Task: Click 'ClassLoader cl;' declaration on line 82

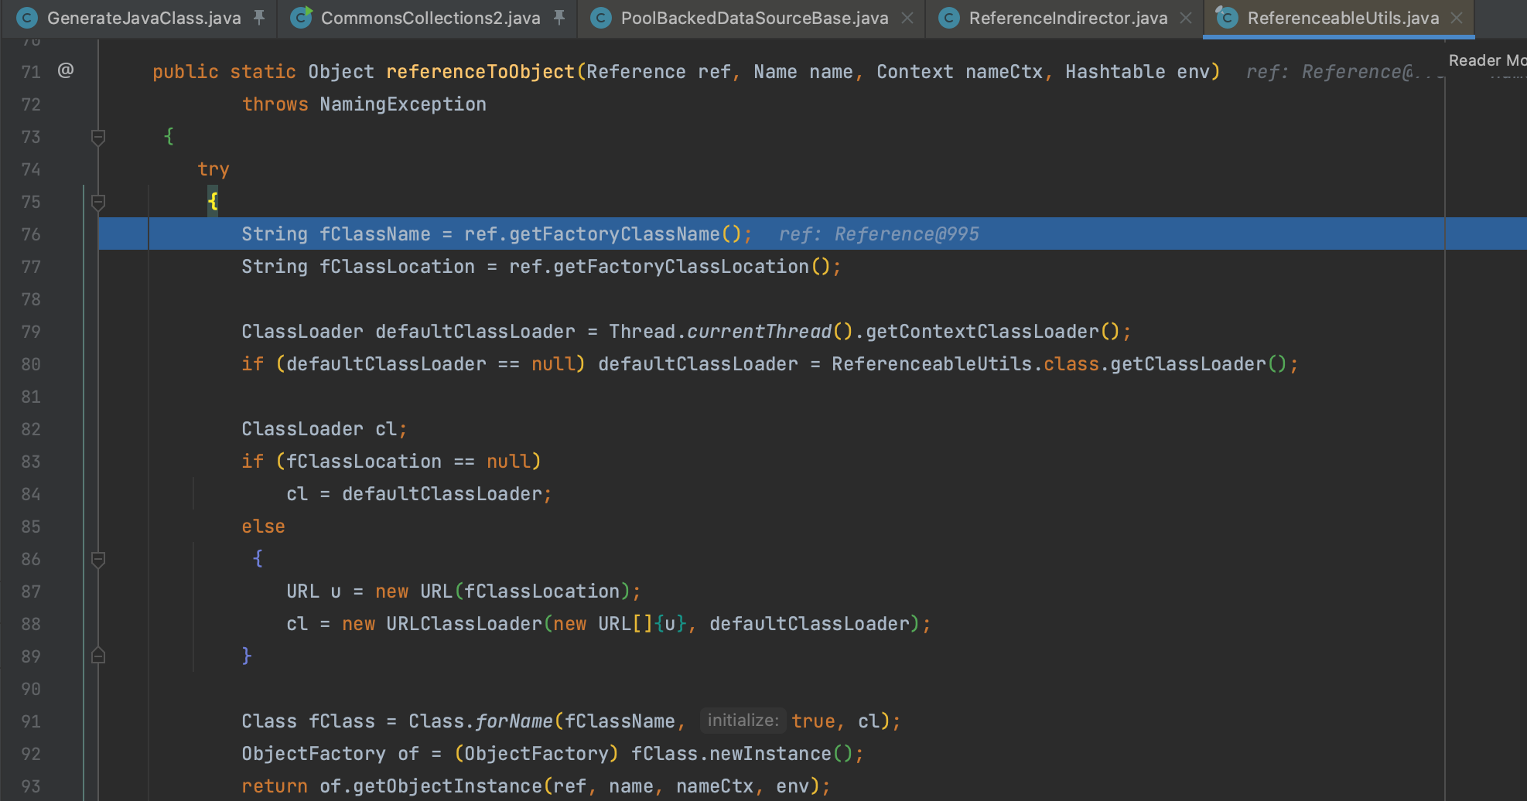Action: click(324, 429)
